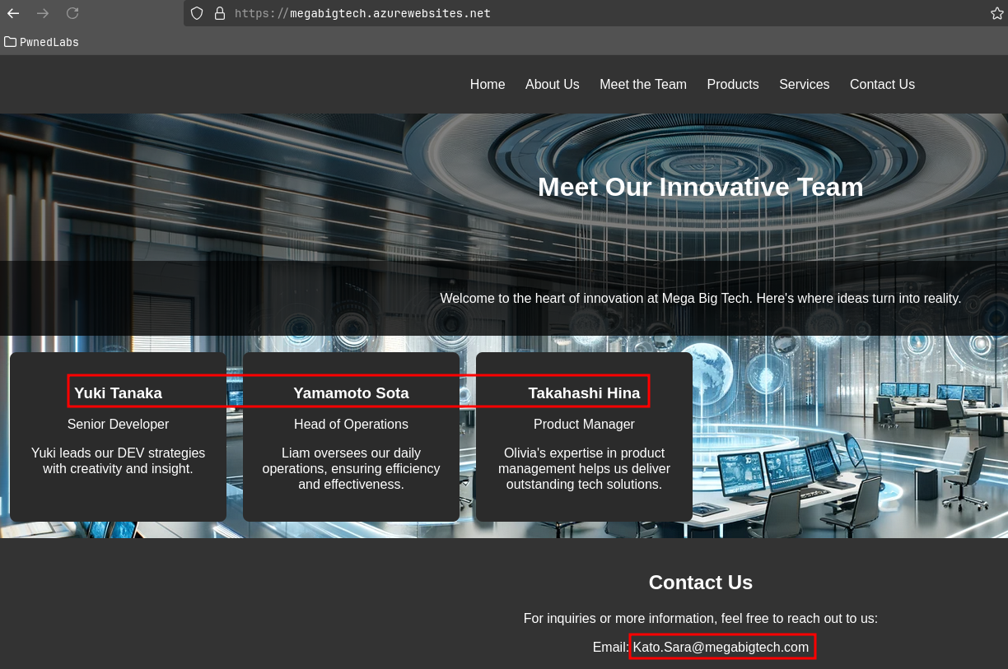Viewport: 1008px width, 669px height.
Task: Reload the current page
Action: (x=72, y=13)
